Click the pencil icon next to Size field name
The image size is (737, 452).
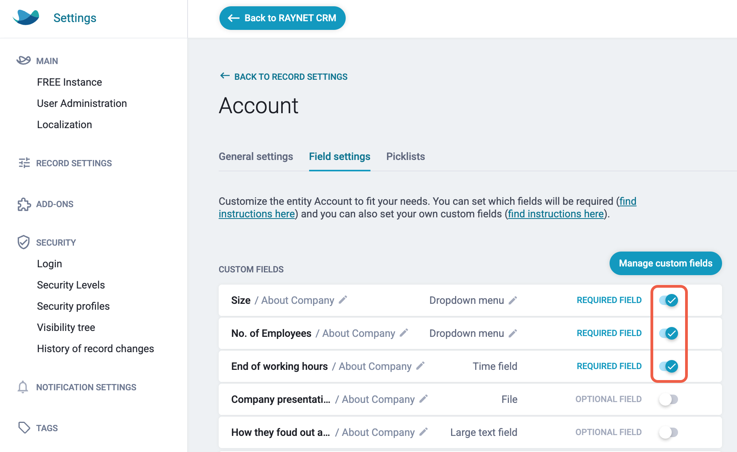pyautogui.click(x=343, y=300)
